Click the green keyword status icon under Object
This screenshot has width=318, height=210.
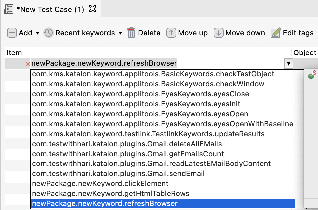tap(311, 75)
